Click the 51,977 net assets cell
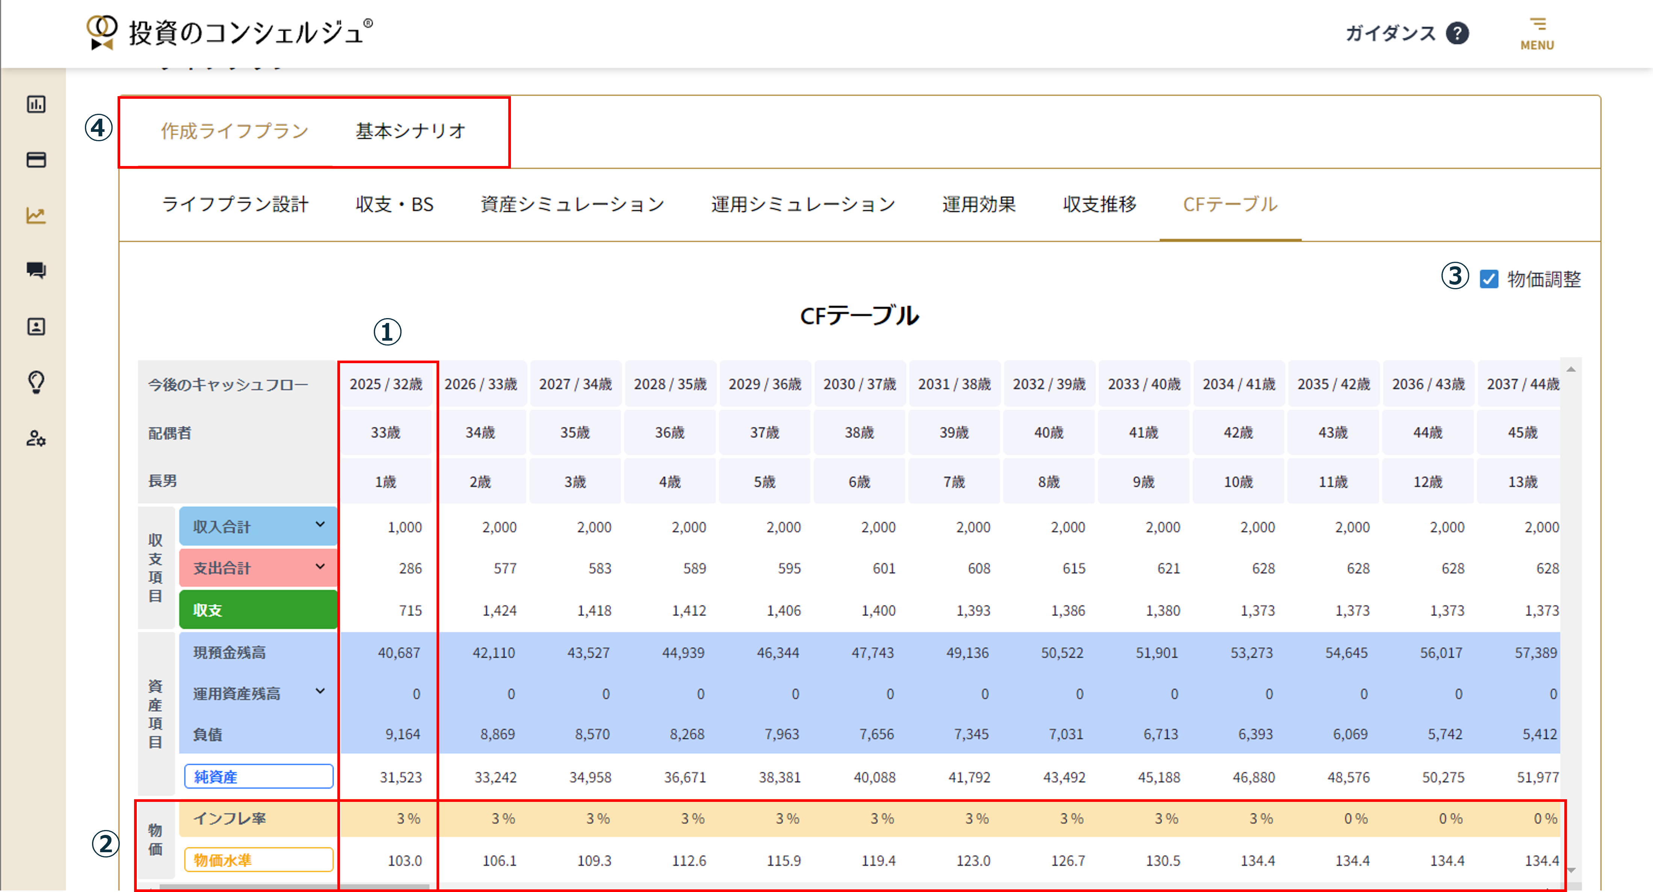This screenshot has height=892, width=1653. click(x=1538, y=777)
